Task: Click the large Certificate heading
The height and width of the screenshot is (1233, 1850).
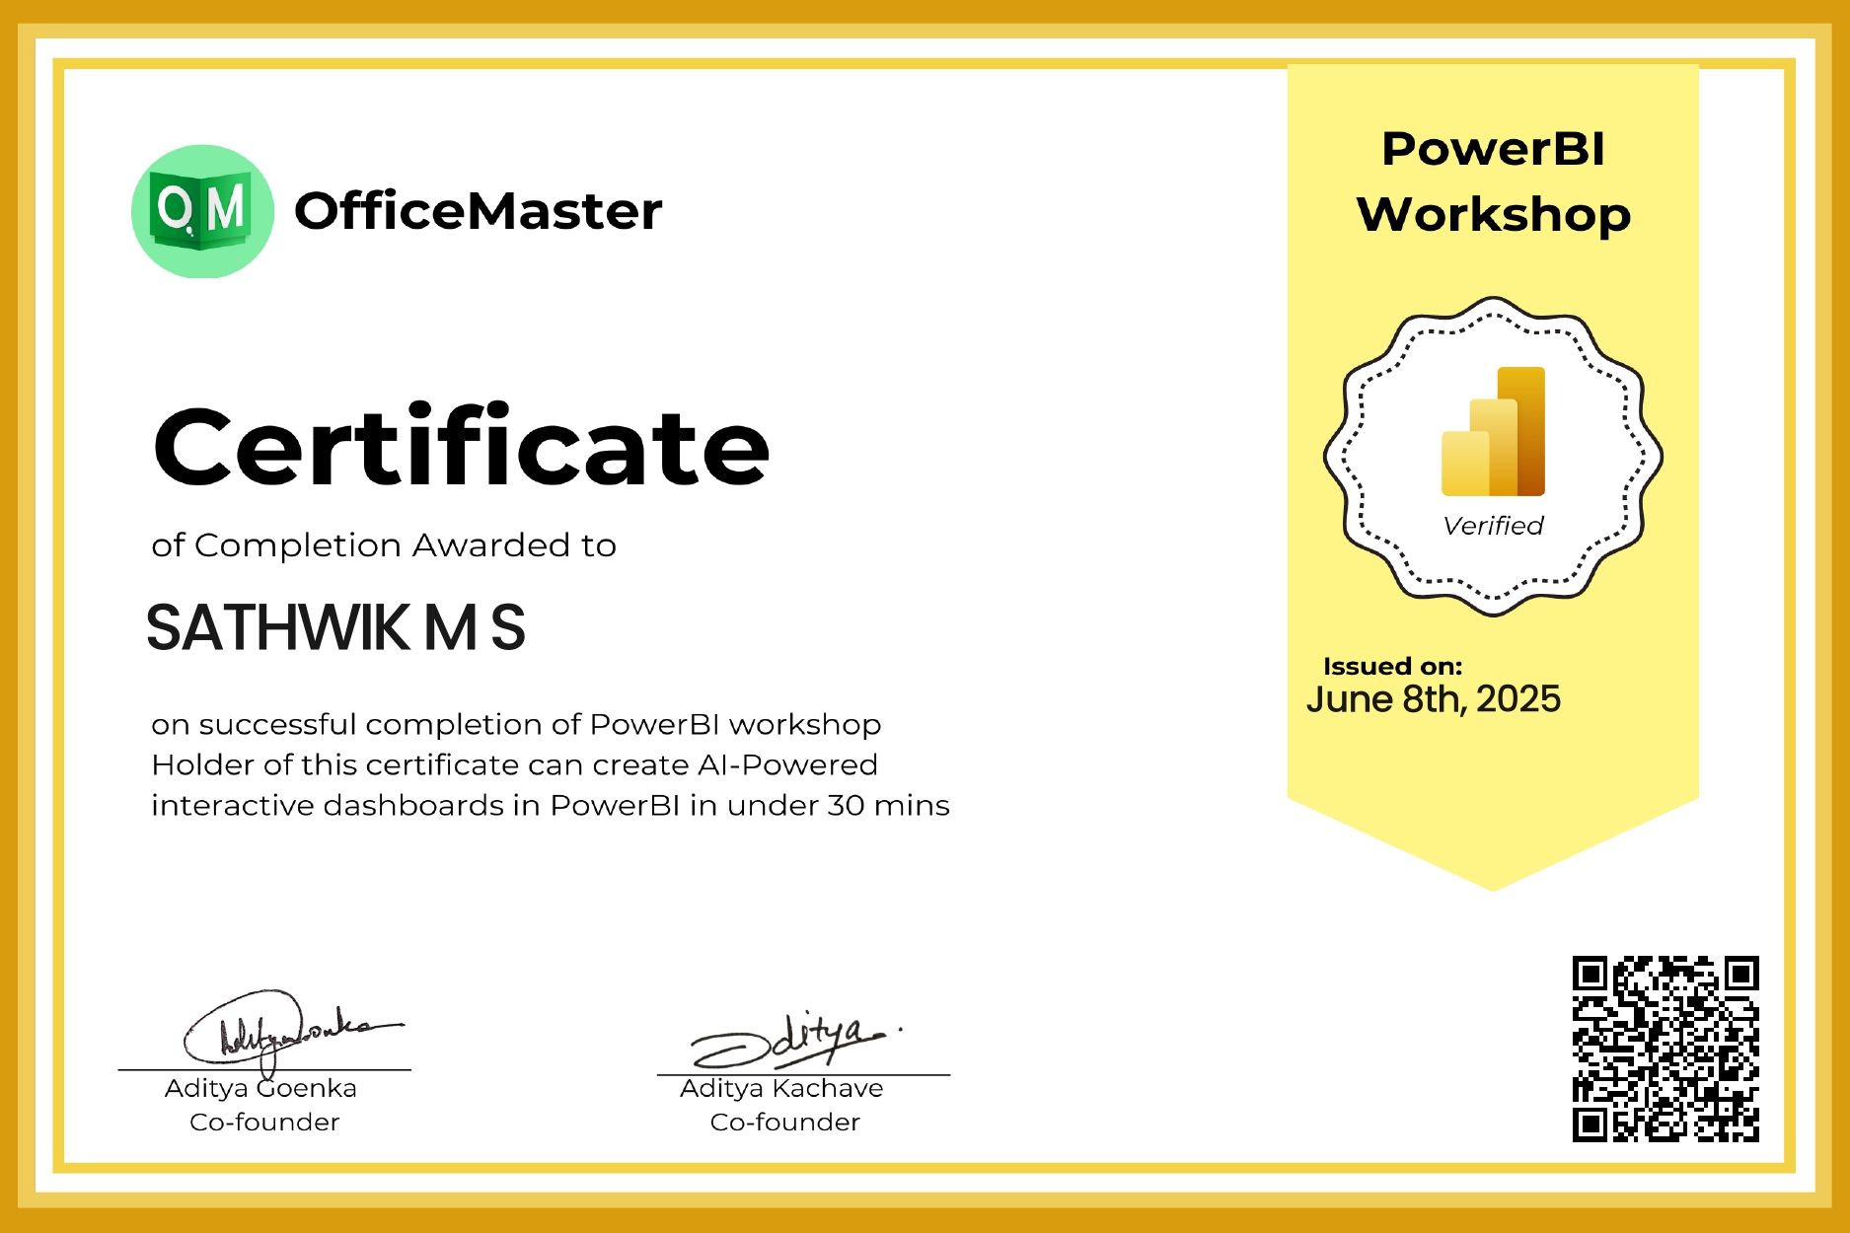Action: pos(461,447)
